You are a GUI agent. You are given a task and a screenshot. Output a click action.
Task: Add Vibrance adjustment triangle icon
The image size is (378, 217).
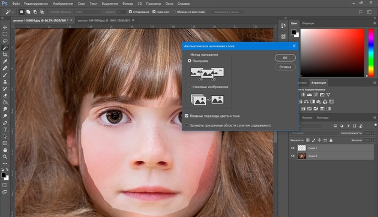[328, 95]
